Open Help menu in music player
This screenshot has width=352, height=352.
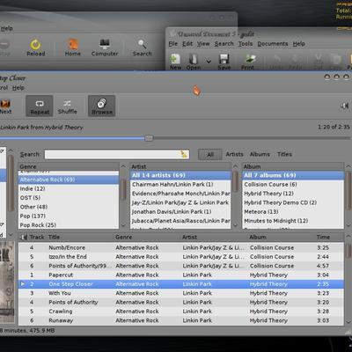(x=18, y=88)
